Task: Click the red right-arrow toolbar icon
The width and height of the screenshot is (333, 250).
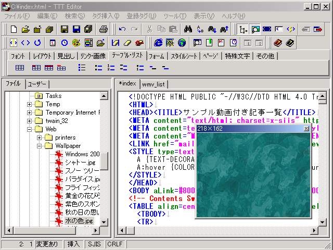Action: (318, 29)
